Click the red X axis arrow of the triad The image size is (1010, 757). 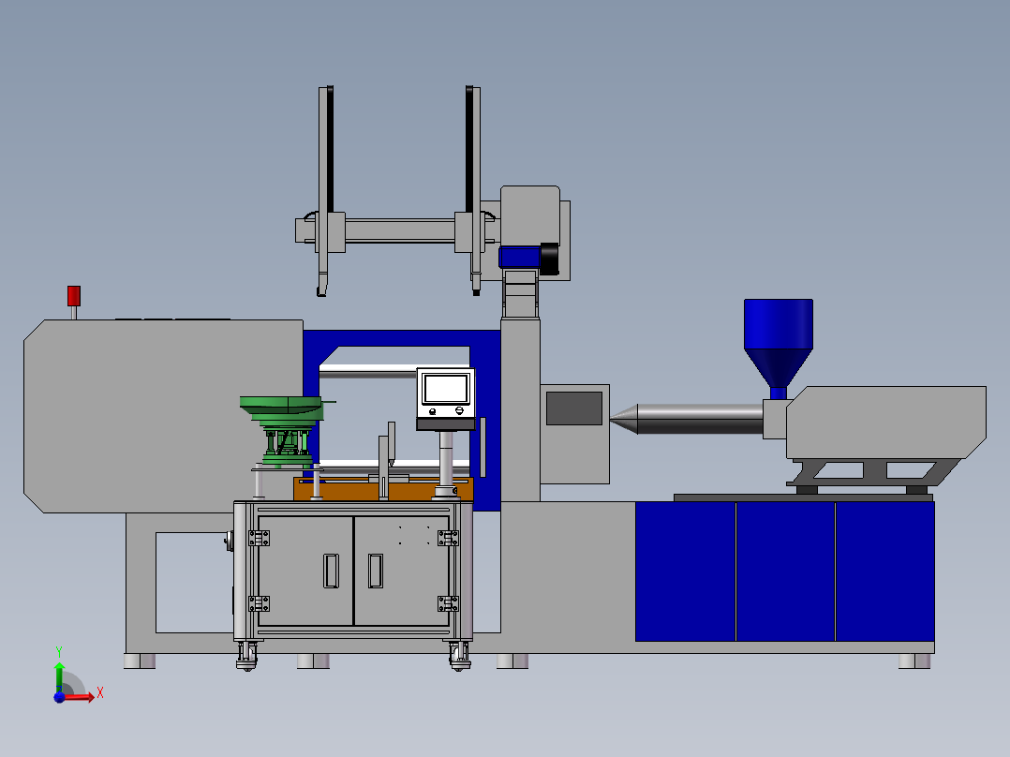click(x=80, y=697)
